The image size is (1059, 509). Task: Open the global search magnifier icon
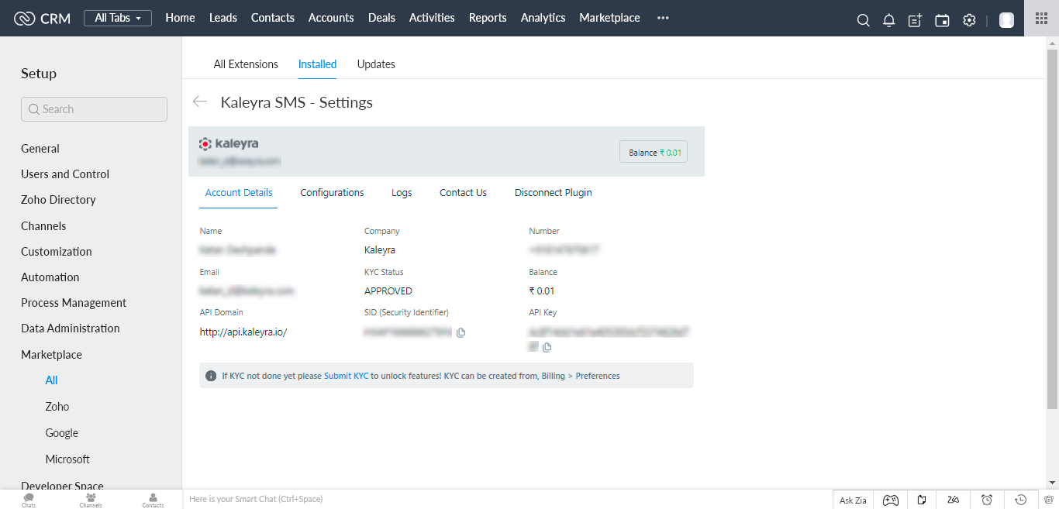(x=863, y=21)
